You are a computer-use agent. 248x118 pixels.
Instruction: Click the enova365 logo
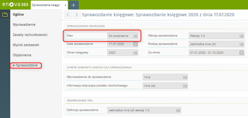click(x=15, y=5)
